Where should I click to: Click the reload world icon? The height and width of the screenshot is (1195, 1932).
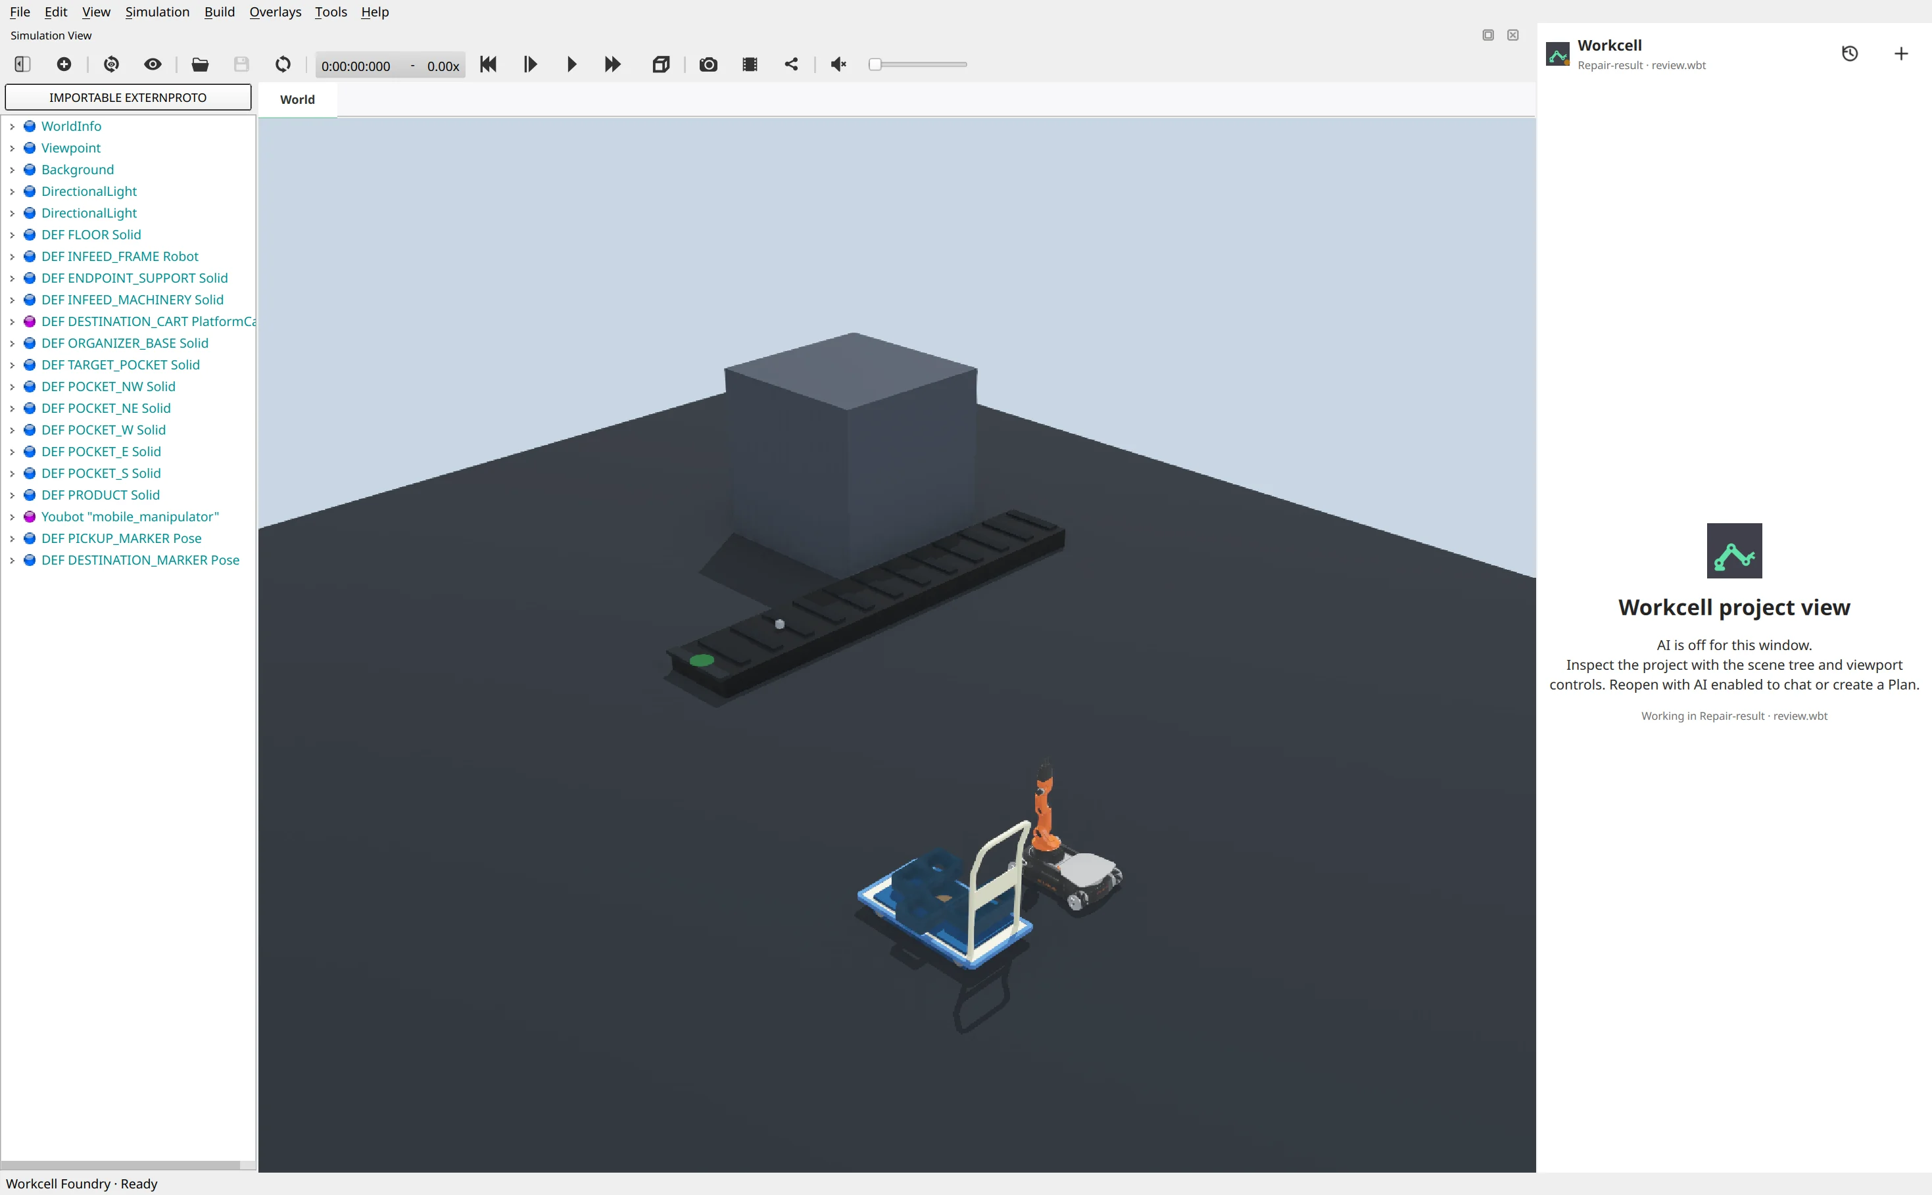point(283,65)
